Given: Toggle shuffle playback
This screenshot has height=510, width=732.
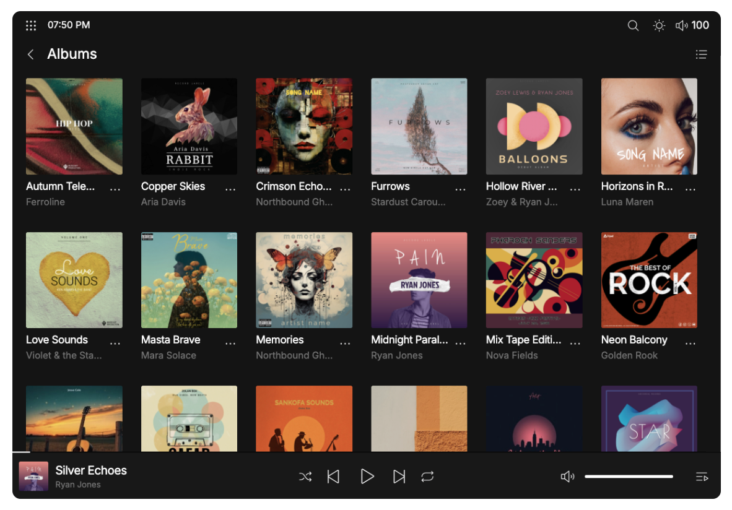Looking at the screenshot, I should (x=305, y=477).
